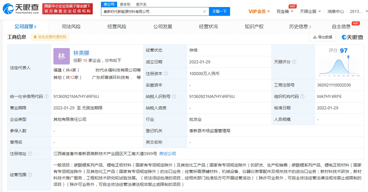The width and height of the screenshot is (368, 192).
Task: Expand the VIP会员 dropdown
Action: click(259, 11)
